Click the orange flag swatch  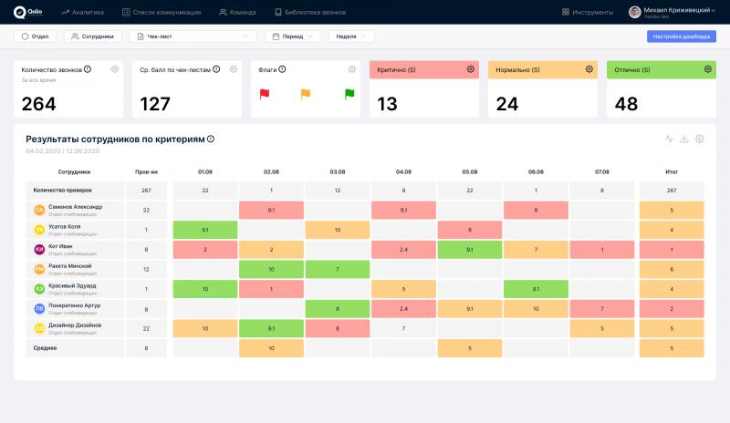click(306, 94)
